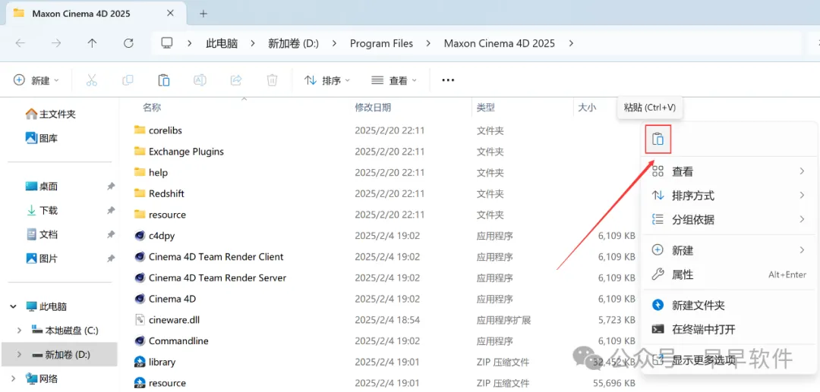Viewport: 820px width, 392px height.
Task: Expand the 本地磁盘 (C:) tree node
Action: click(19, 331)
